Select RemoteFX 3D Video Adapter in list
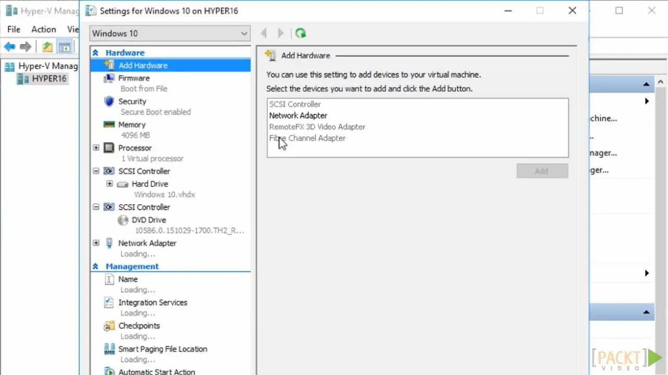Viewport: 668px width, 375px height. pos(317,127)
